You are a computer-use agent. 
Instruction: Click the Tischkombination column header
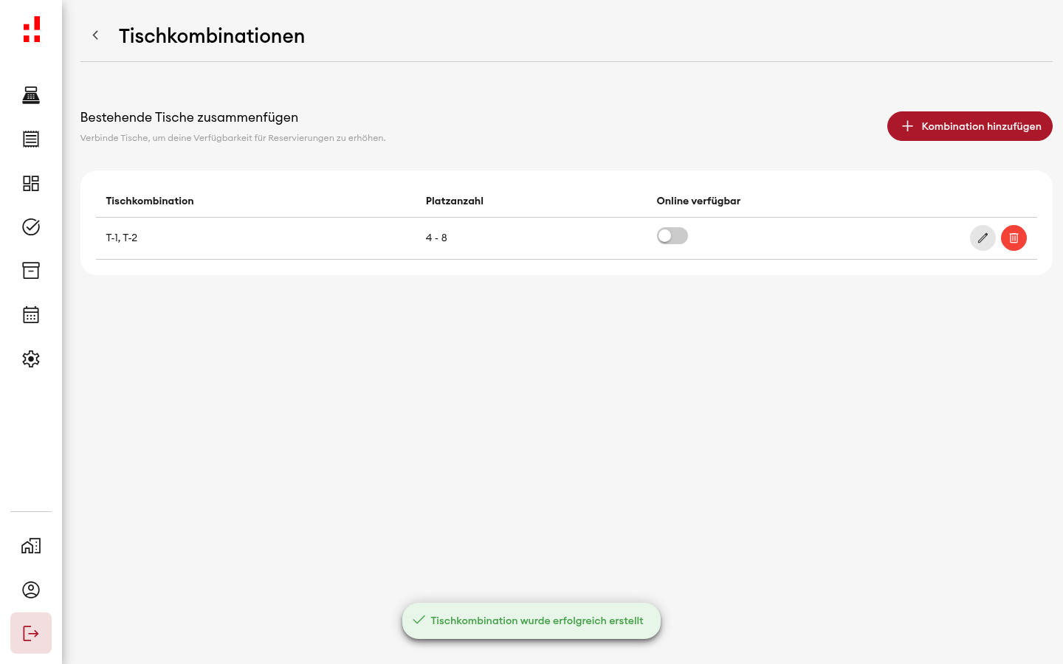150,201
